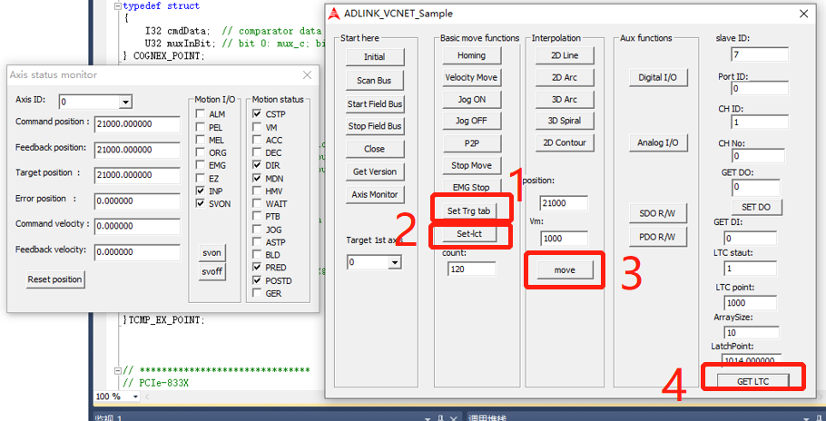The height and width of the screenshot is (421, 826).
Task: Uncheck the MDN motion status checkbox
Action: pos(257,179)
